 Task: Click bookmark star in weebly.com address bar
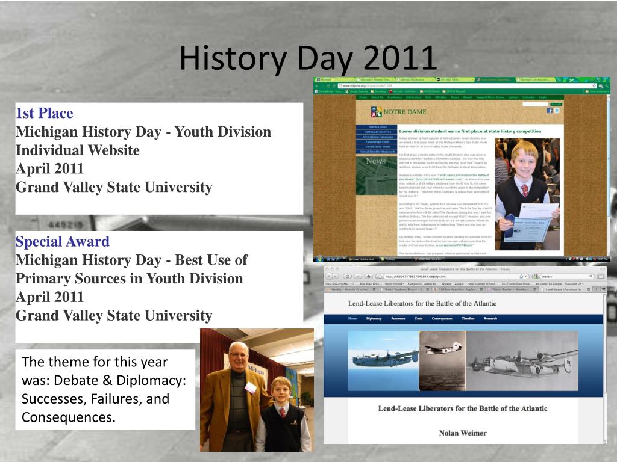coord(521,276)
